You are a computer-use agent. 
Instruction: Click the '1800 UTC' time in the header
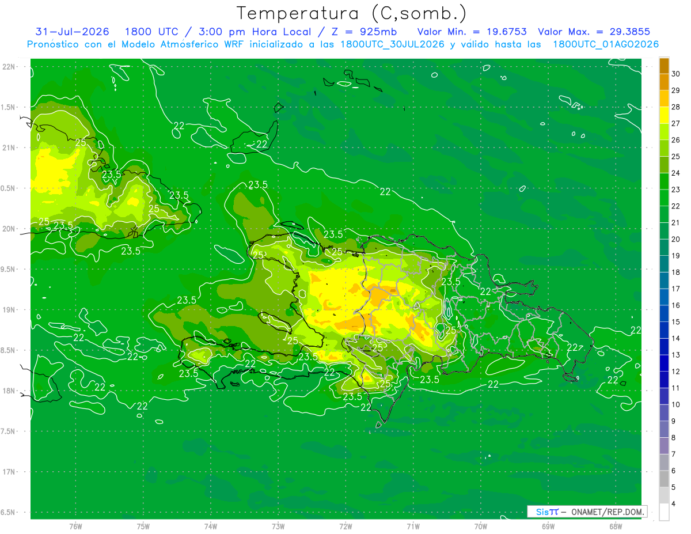151,32
